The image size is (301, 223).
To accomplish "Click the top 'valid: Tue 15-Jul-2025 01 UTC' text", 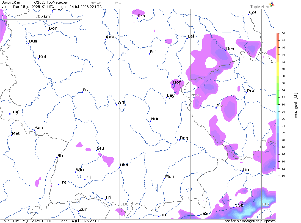I will click(28, 7).
